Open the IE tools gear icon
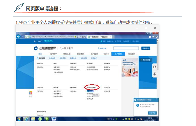The width and height of the screenshot is (196, 126). click(157, 37)
